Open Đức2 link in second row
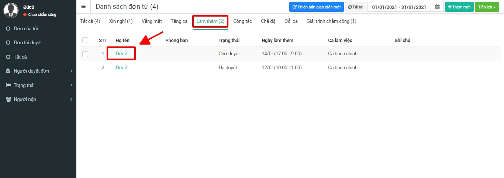The image size is (504, 178). pos(121,68)
